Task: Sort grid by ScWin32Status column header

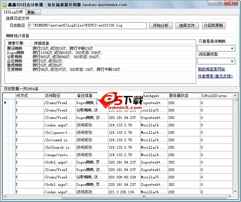Action: pyautogui.click(x=216, y=96)
